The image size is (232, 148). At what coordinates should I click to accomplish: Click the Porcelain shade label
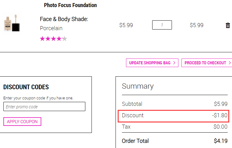51,28
